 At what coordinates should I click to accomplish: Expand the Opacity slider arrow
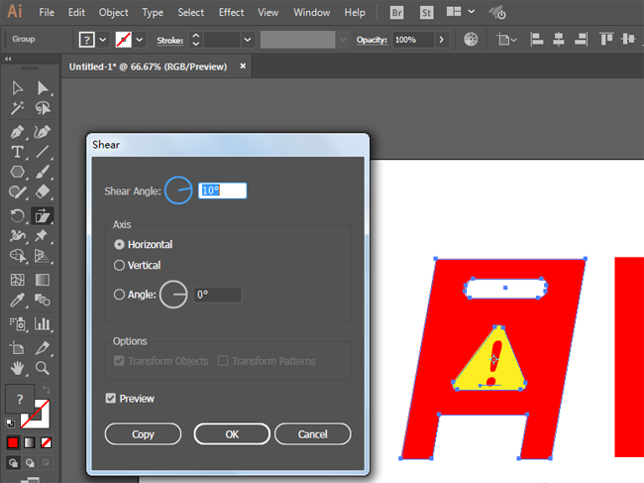pos(442,40)
